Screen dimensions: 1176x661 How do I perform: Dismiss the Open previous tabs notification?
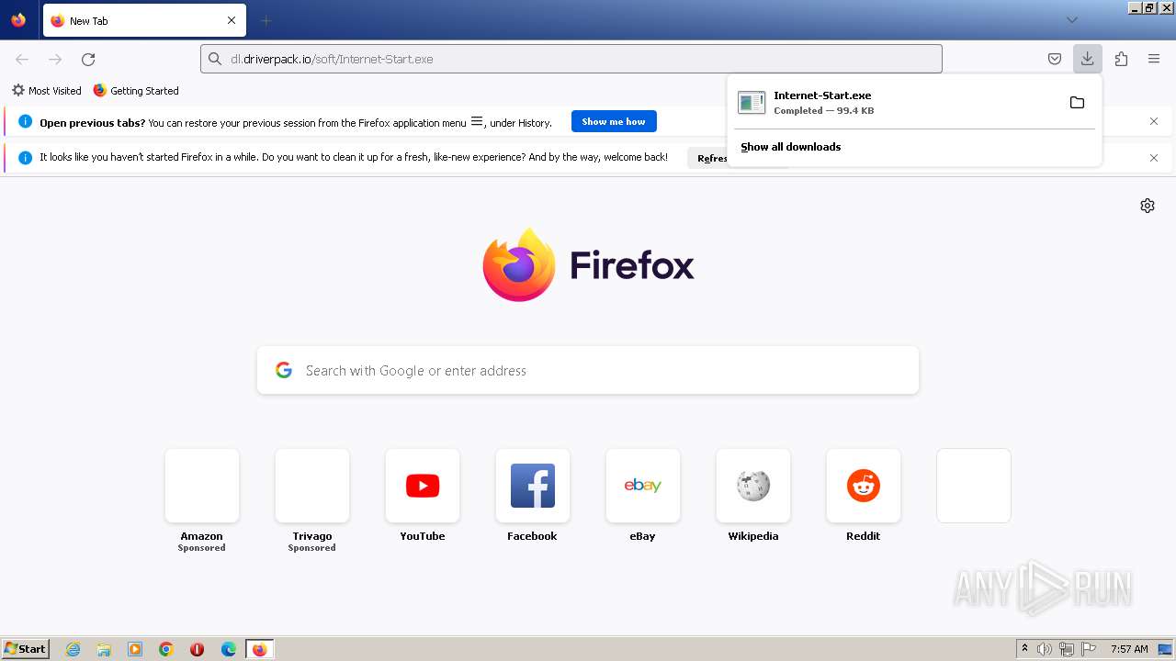coord(1154,121)
